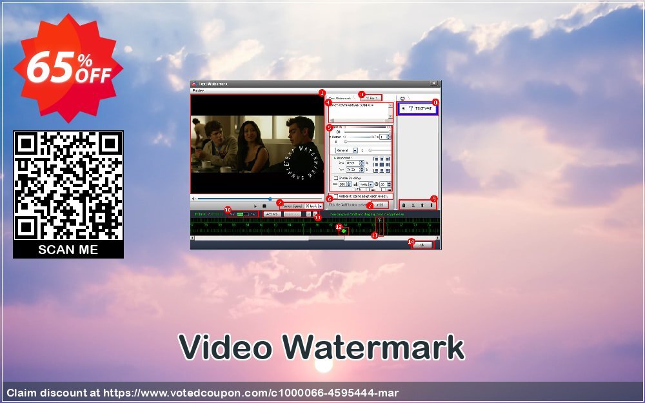Toggle visibility of TEXT WAT layer
645x403 pixels.
click(x=403, y=108)
